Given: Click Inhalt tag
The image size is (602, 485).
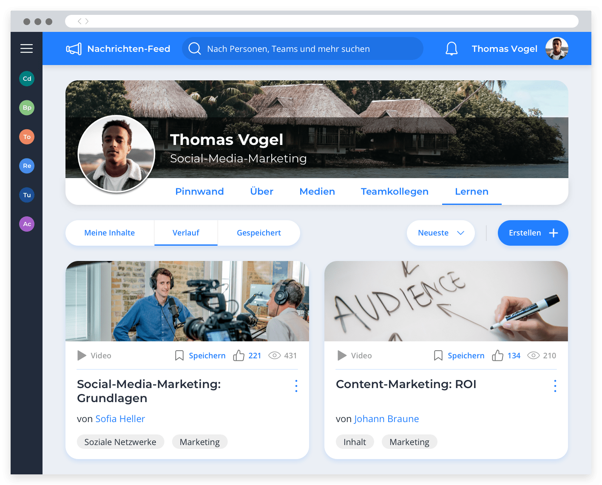Looking at the screenshot, I should pos(355,442).
